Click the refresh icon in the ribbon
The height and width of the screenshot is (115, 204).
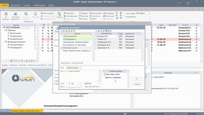(x=117, y=13)
